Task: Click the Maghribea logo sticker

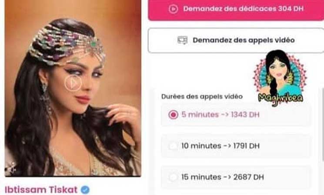Action: pos(280,78)
